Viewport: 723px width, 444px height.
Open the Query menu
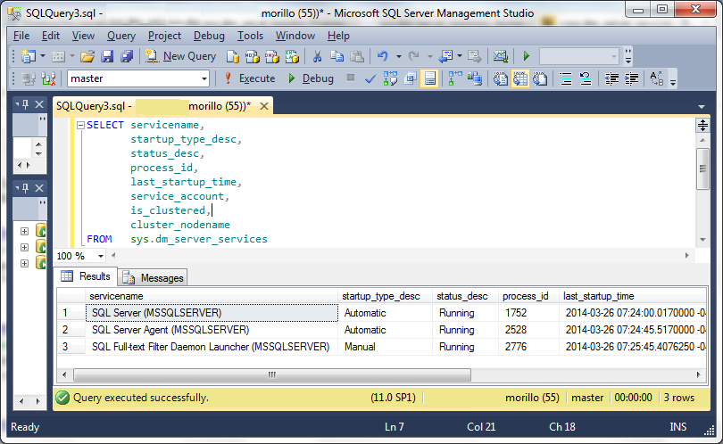pyautogui.click(x=121, y=36)
